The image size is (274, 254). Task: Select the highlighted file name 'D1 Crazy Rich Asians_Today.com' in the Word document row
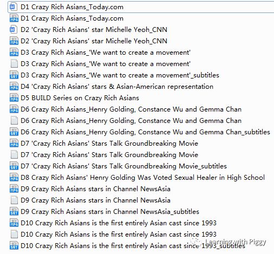tap(72, 7)
